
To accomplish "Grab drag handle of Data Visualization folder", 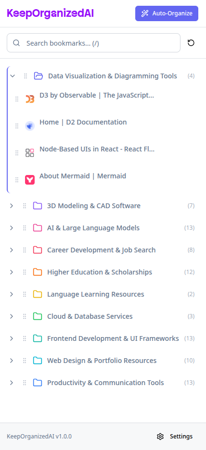I will tap(26, 76).
